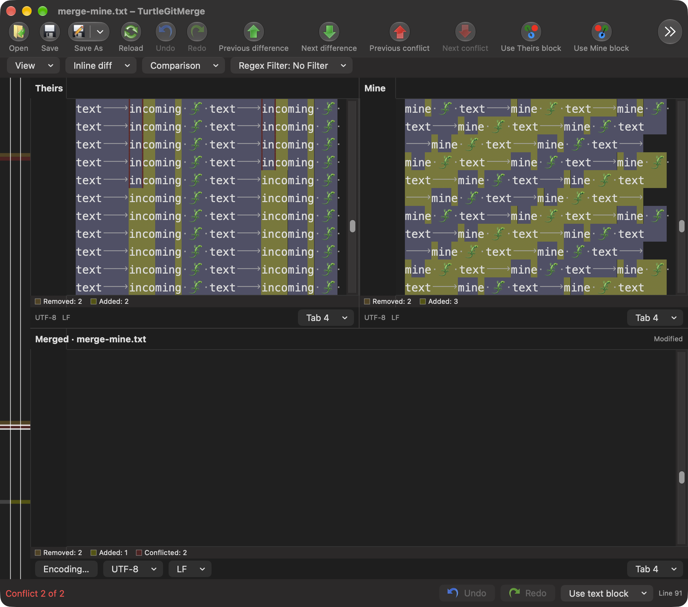Expand the Save As arrow menu
This screenshot has height=607, width=688.
(x=100, y=32)
